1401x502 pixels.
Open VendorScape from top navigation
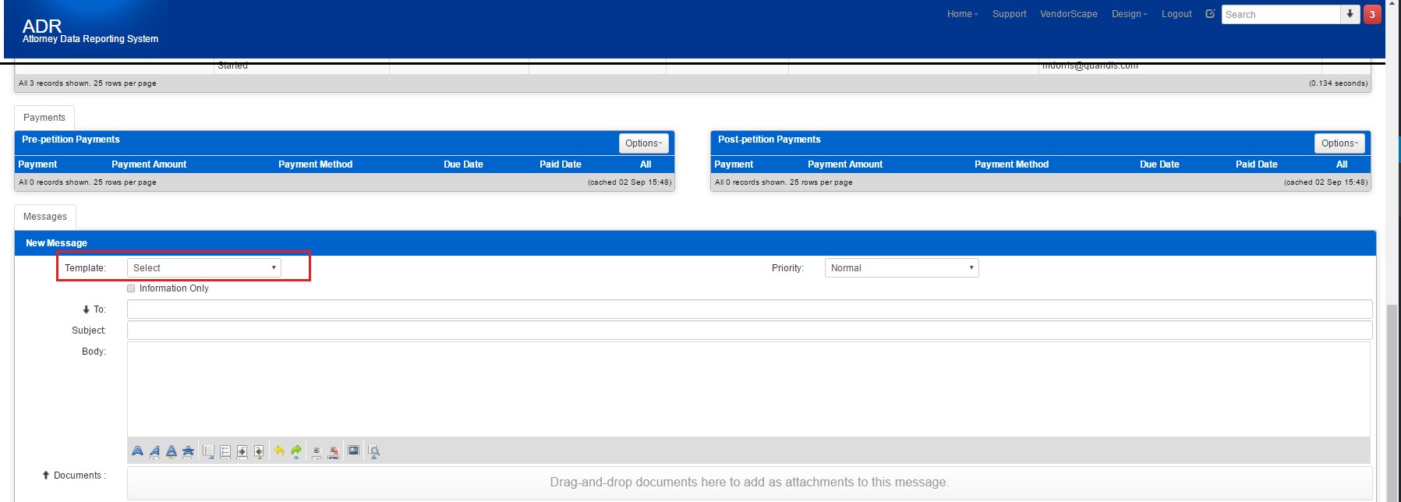tap(1069, 14)
